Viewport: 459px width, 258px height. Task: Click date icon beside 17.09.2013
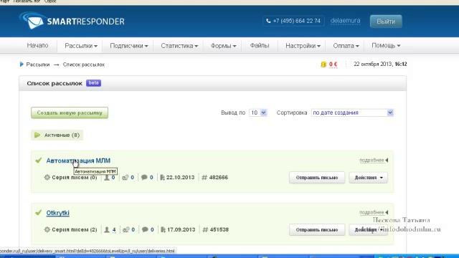tap(163, 229)
